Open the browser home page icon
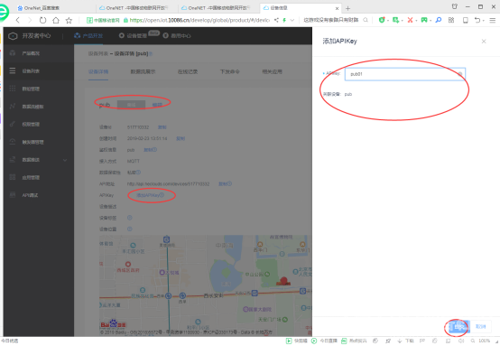The image size is (500, 346). tap(56, 20)
